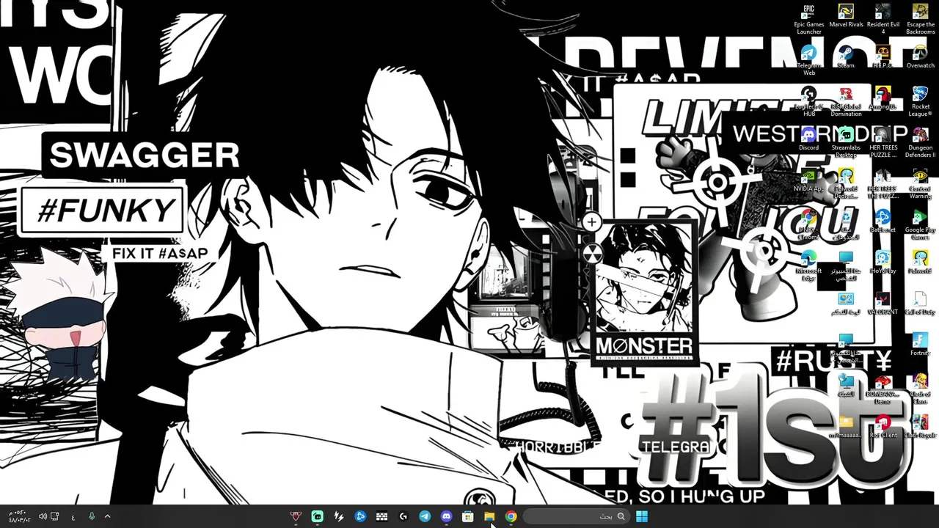This screenshot has width=939, height=528.
Task: Click the Clash Royale desktop icon
Action: [920, 427]
